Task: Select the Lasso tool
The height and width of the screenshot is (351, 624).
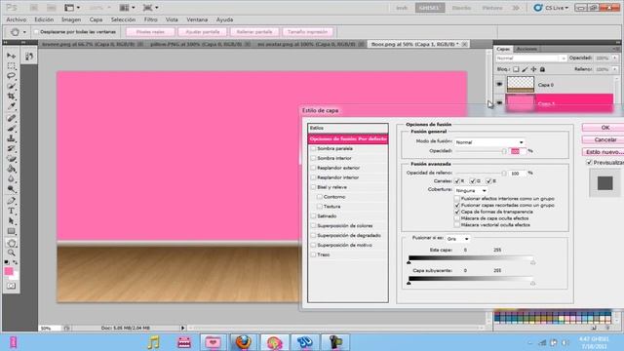Action: pyautogui.click(x=11, y=76)
